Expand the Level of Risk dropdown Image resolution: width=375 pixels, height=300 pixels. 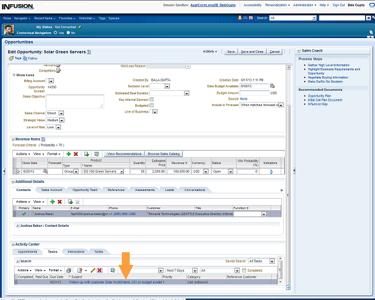coord(58,127)
